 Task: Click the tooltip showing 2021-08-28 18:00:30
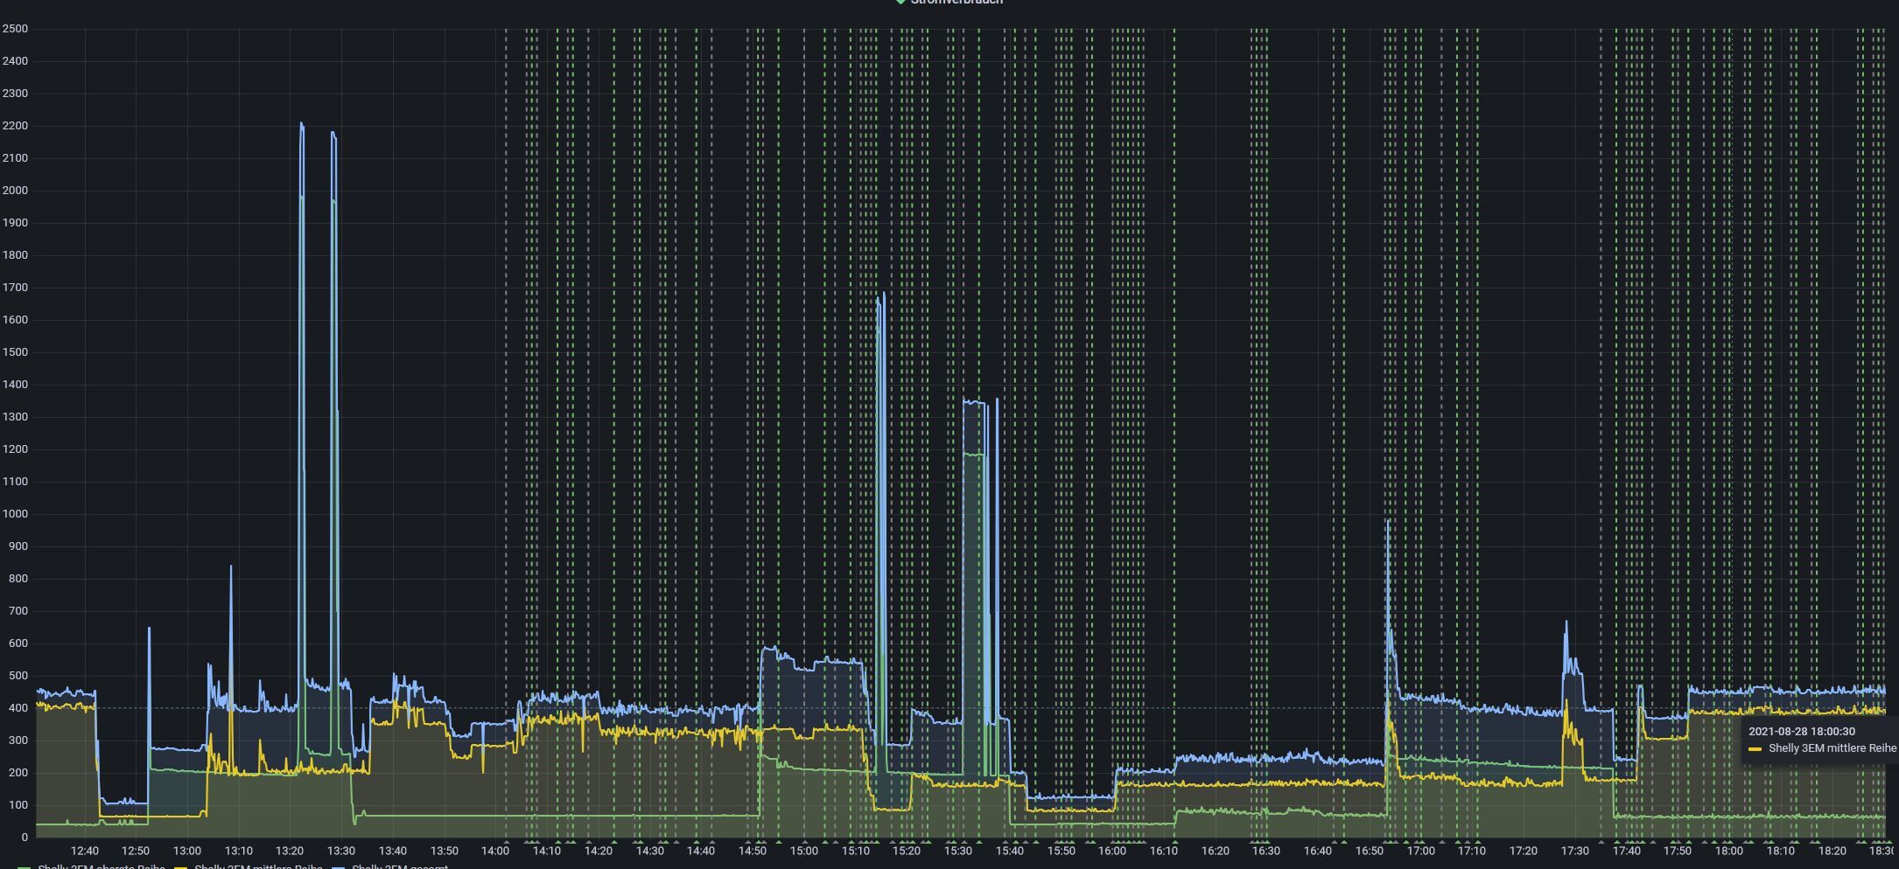coord(1818,740)
